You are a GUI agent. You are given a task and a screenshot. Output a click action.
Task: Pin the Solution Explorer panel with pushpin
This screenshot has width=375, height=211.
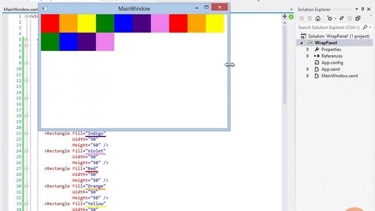coord(363,9)
